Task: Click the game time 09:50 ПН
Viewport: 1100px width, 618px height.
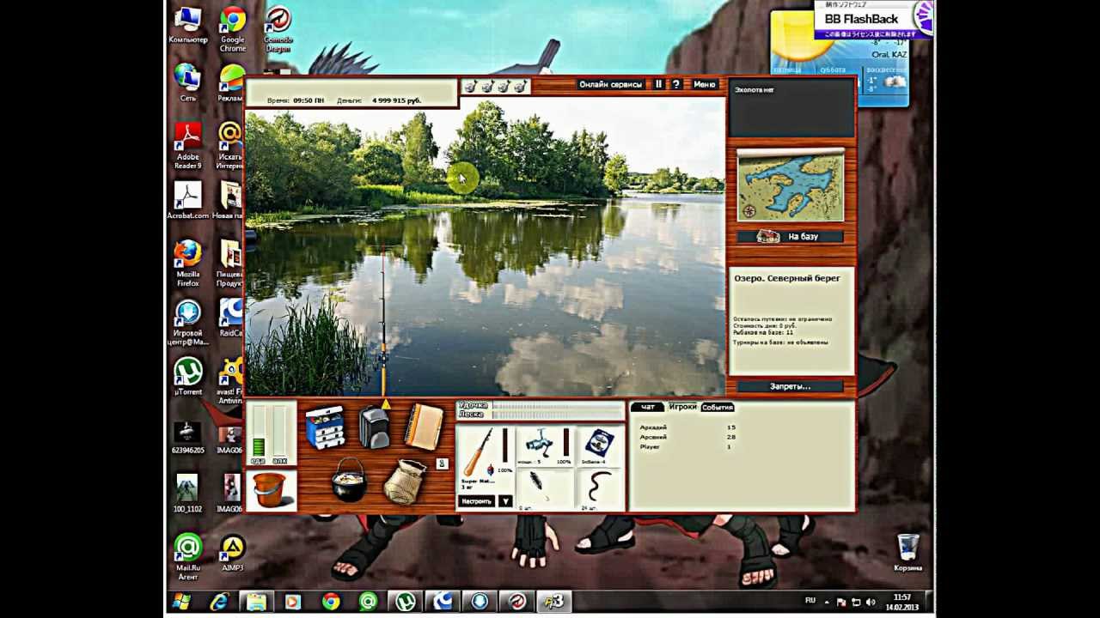Action: [309, 100]
